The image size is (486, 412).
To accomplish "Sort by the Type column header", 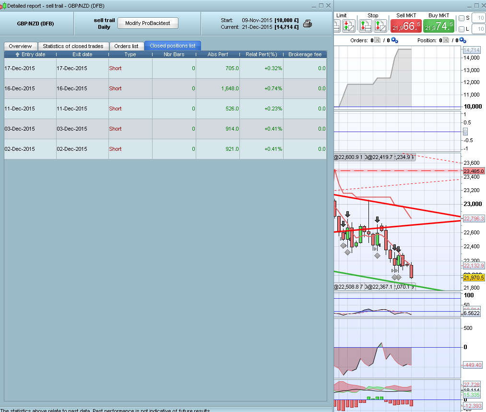I will tap(130, 54).
